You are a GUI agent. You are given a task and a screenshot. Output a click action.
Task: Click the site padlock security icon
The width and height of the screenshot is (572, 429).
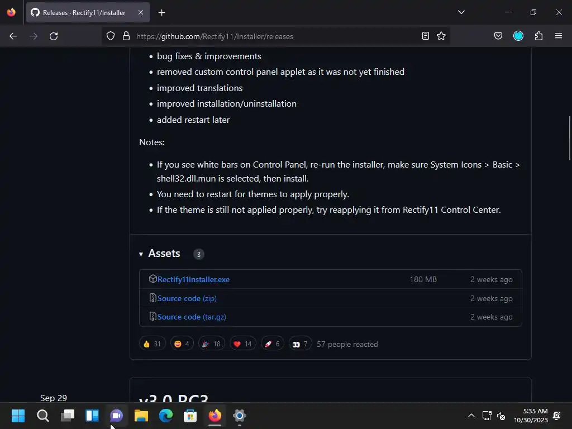(126, 36)
